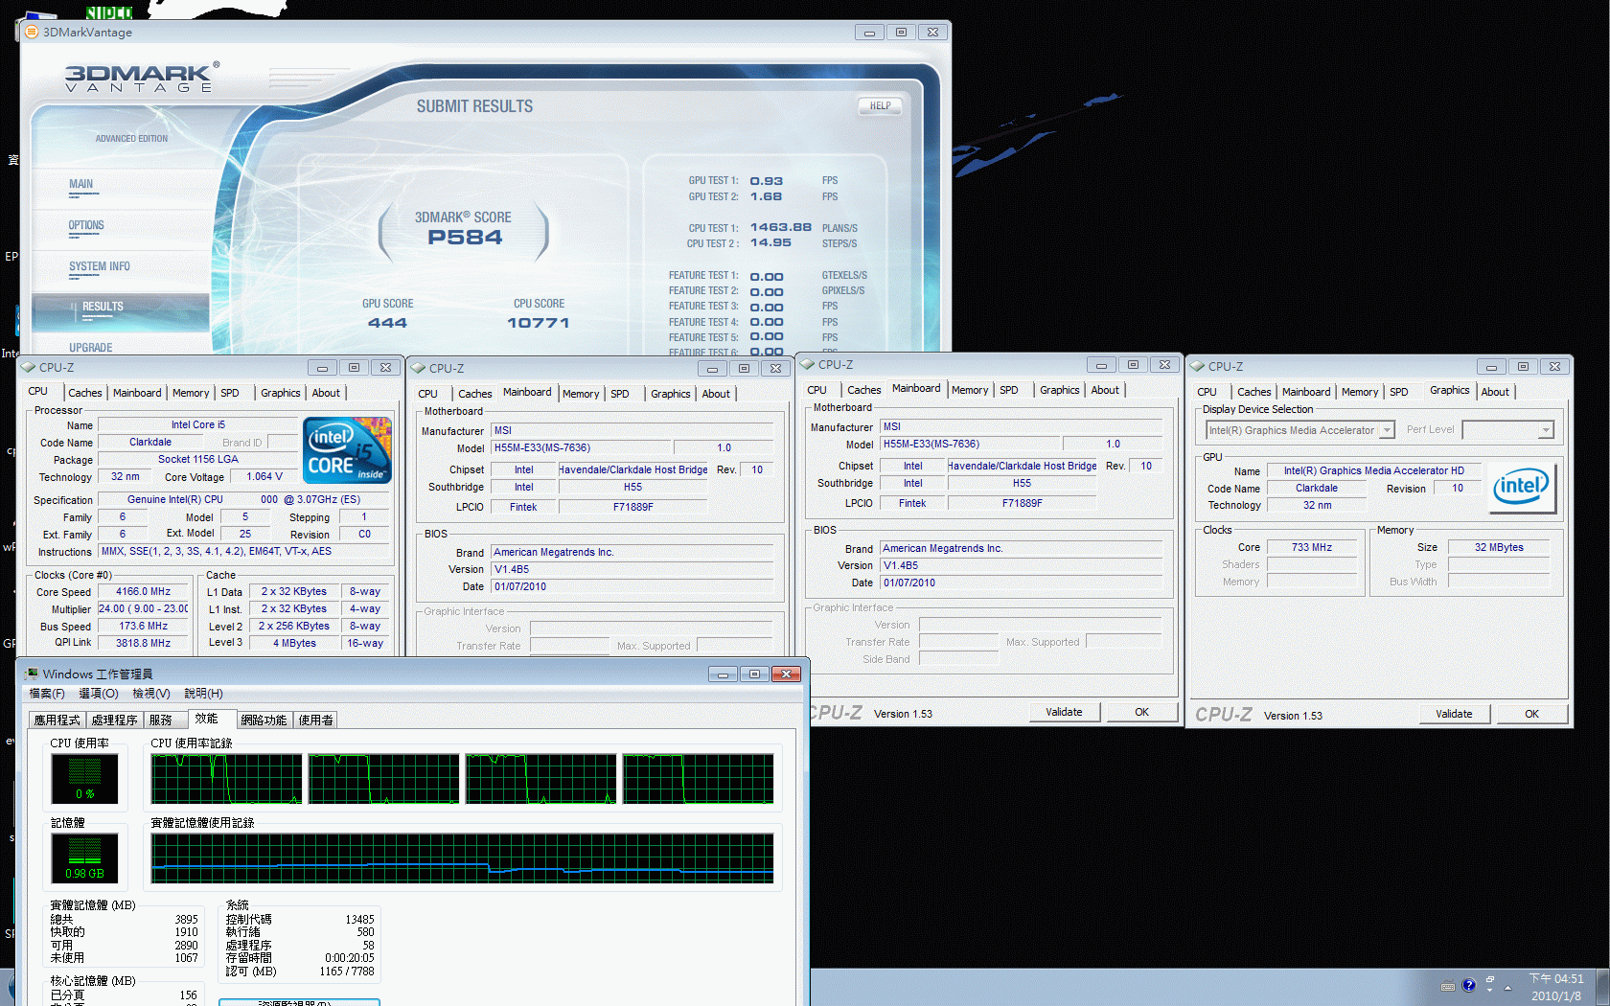Switch to Mainboard tab in rightmost CPU-Z Graphics window

1306,392
